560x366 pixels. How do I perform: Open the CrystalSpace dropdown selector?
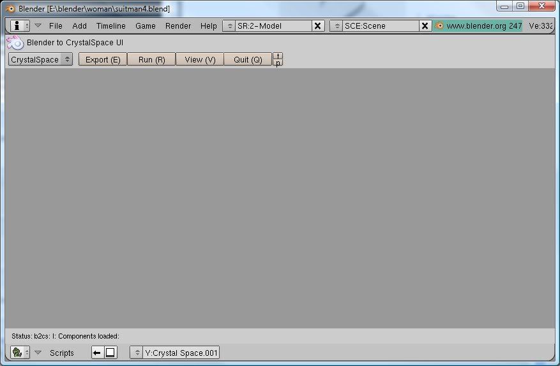point(40,59)
